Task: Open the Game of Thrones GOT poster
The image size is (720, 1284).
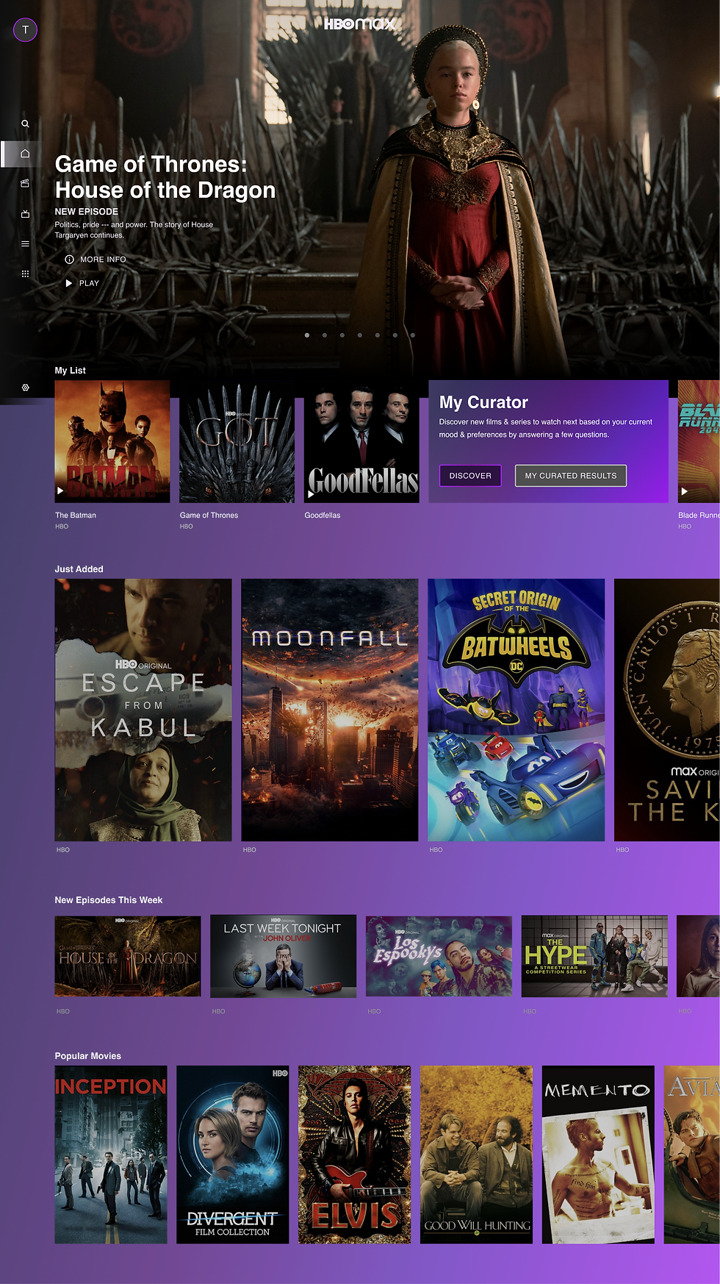Action: coord(237,441)
